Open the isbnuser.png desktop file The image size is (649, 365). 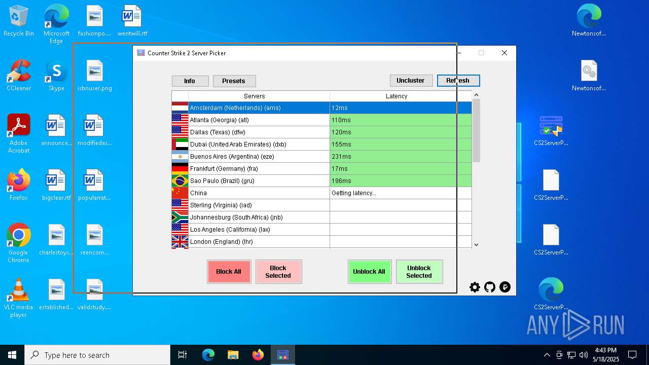pos(95,76)
